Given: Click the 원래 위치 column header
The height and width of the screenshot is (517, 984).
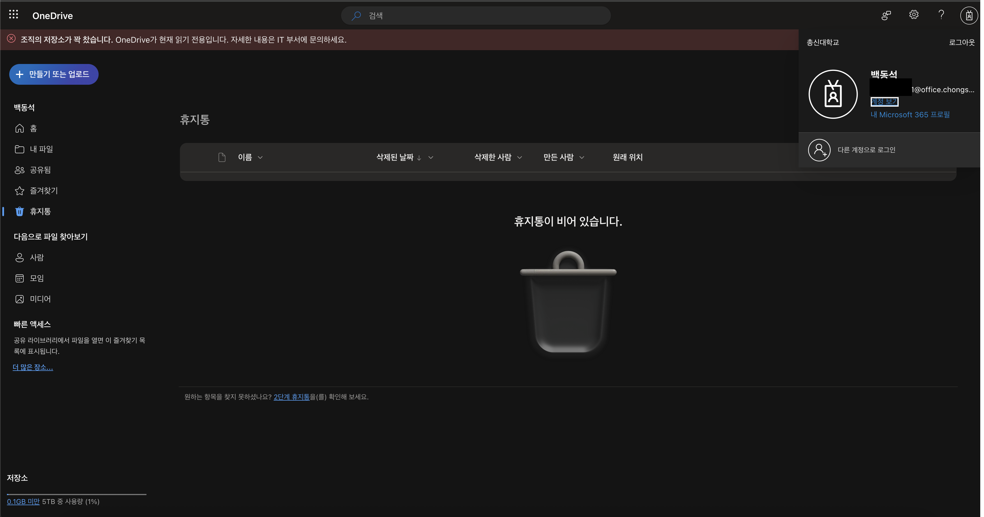Looking at the screenshot, I should click(x=628, y=157).
